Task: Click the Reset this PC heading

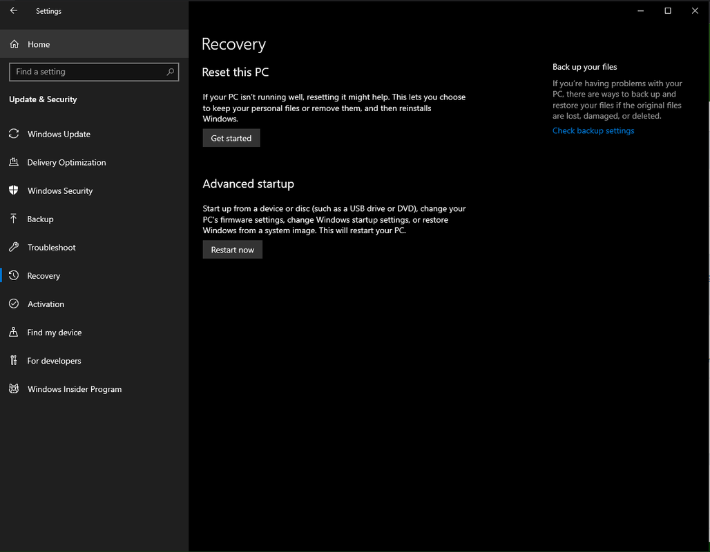Action: 236,72
